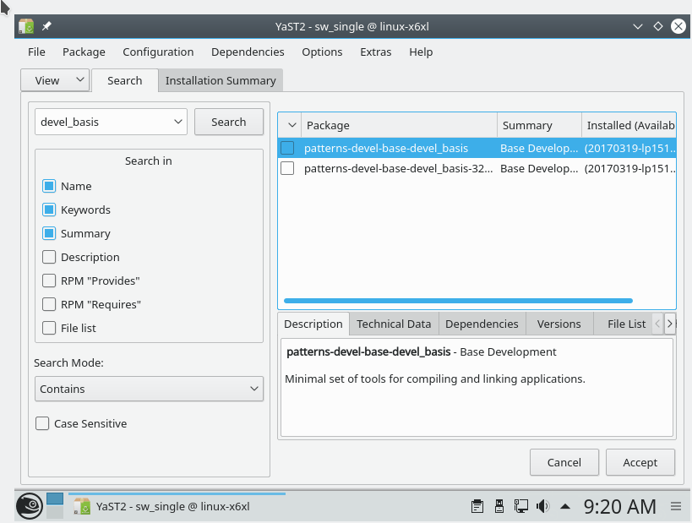Enable the File list search checkbox

point(49,328)
